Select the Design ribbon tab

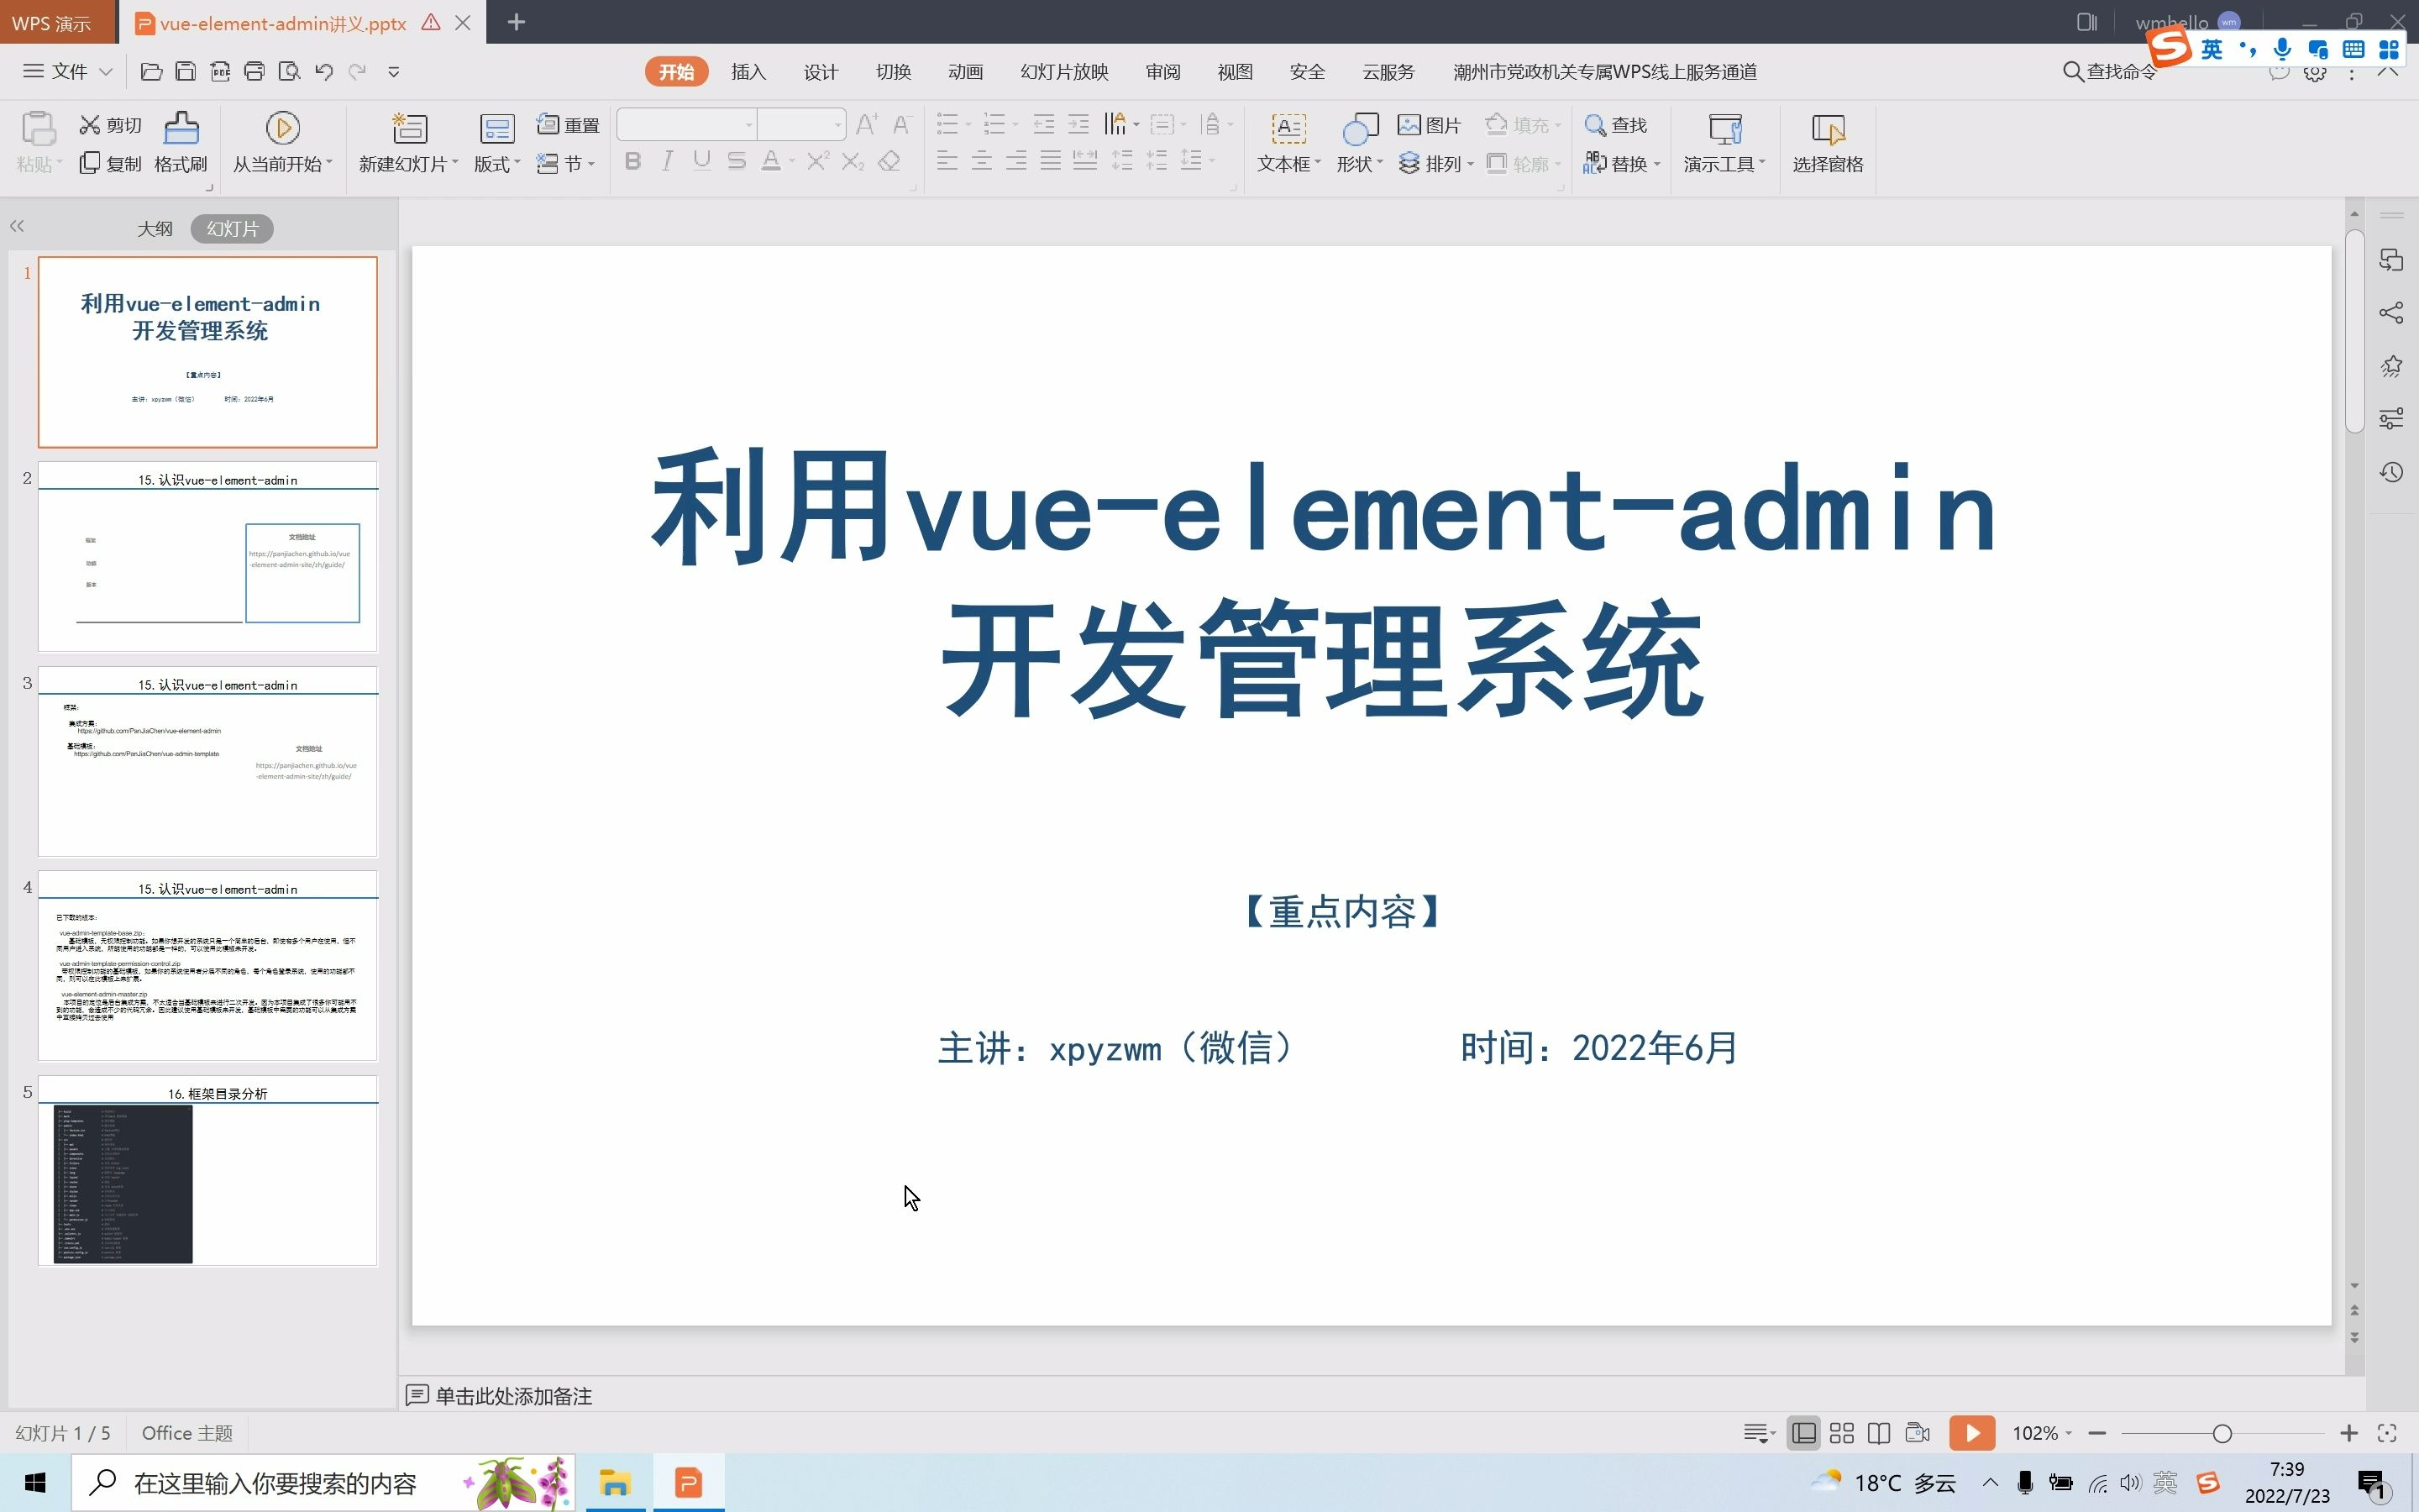coord(821,71)
